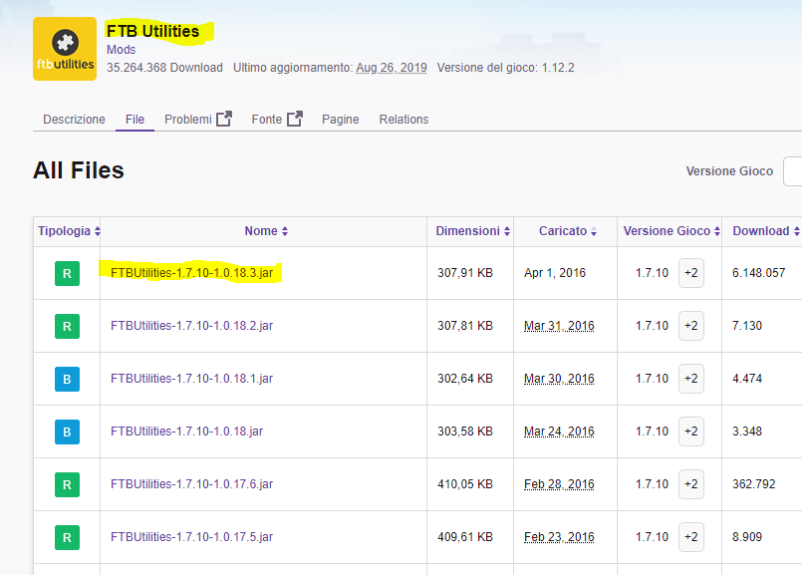Open the Problemi external link icon
Viewport: 802px width, 575px height.
click(224, 119)
